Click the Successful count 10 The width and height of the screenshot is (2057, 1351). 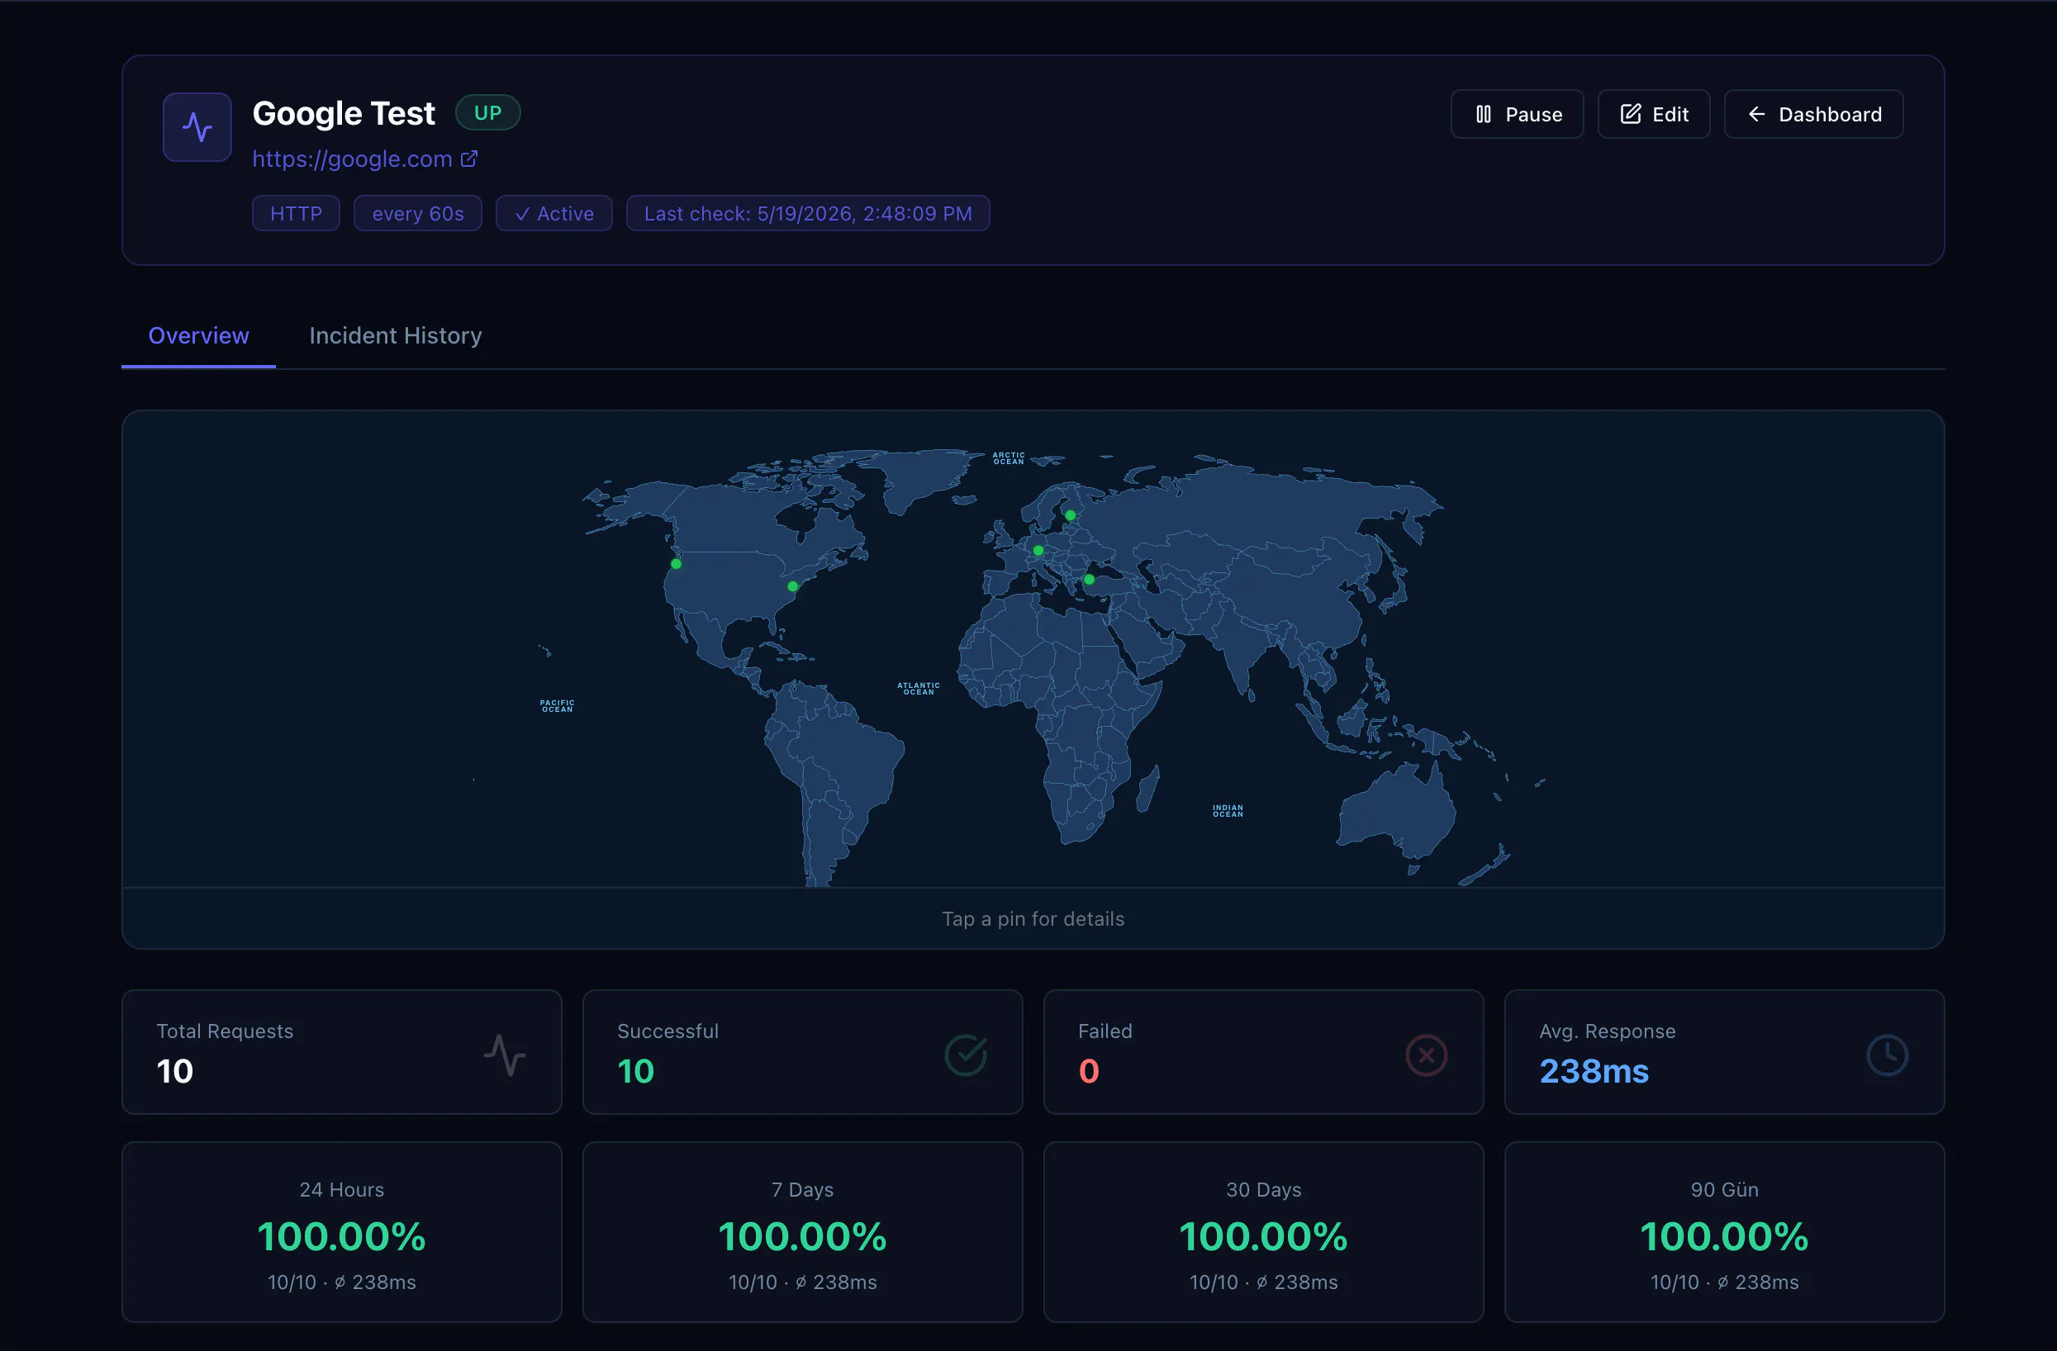point(635,1071)
